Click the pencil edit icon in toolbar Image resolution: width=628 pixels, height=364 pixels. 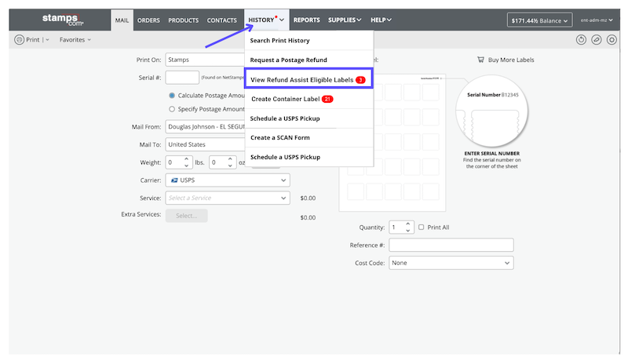pos(596,40)
